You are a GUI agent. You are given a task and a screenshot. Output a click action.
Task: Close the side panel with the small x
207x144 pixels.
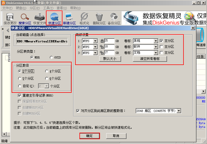[x=3, y=29]
